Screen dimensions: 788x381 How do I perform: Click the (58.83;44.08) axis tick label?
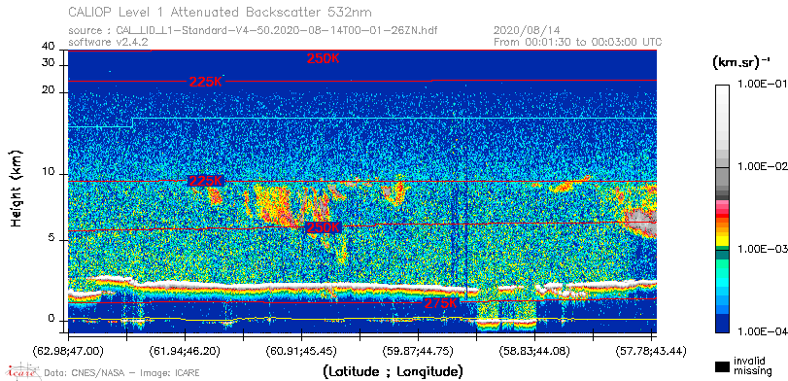[534, 350]
